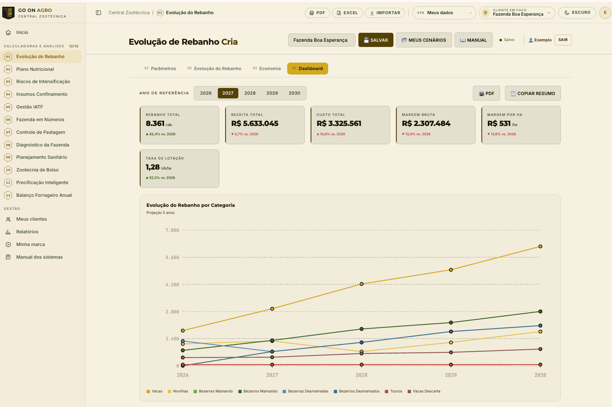Open Balanço Forrageiro Anual sidebar item
Viewport: 612px width, 407px height.
[41, 195]
